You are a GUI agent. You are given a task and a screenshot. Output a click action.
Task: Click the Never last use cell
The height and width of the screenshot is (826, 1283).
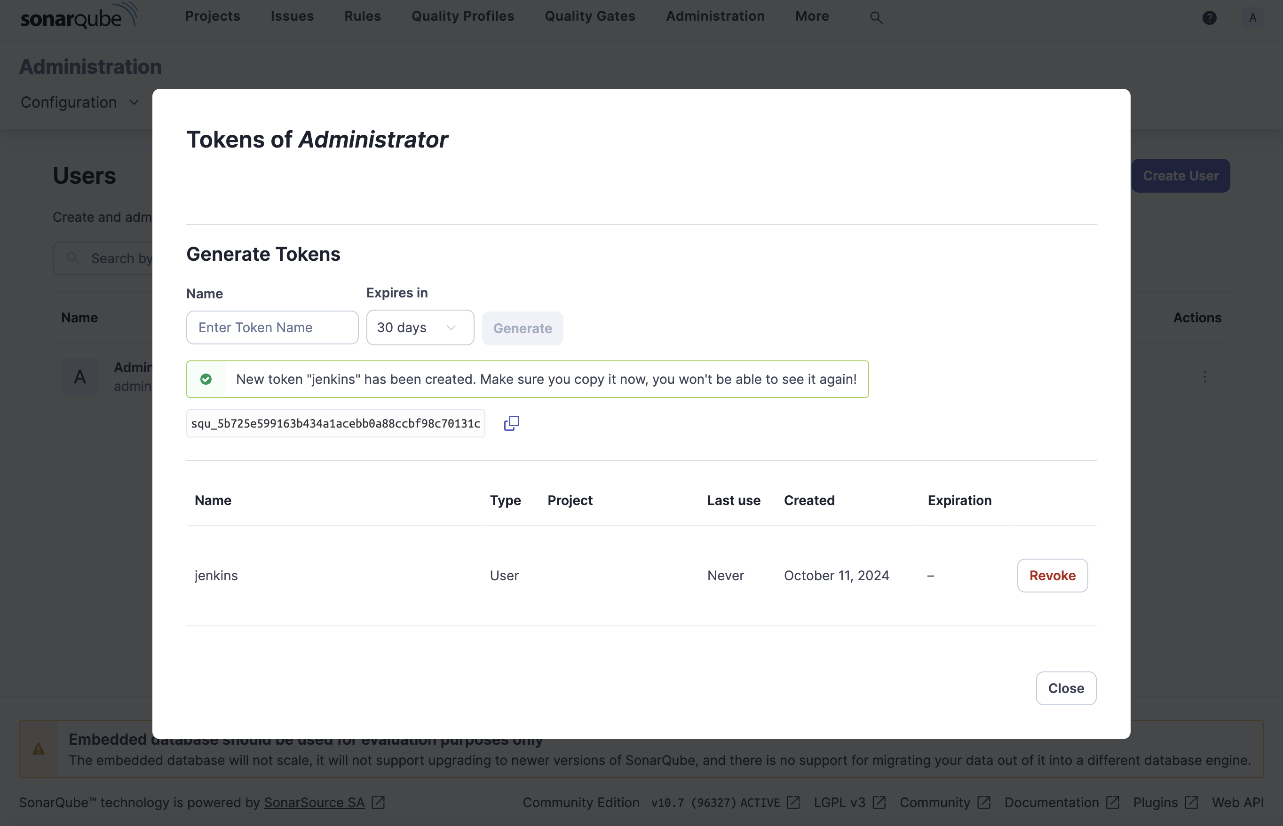(725, 575)
